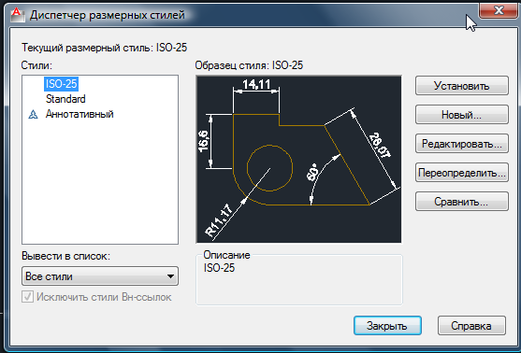Select the ISO-25 style in the list

coord(61,84)
